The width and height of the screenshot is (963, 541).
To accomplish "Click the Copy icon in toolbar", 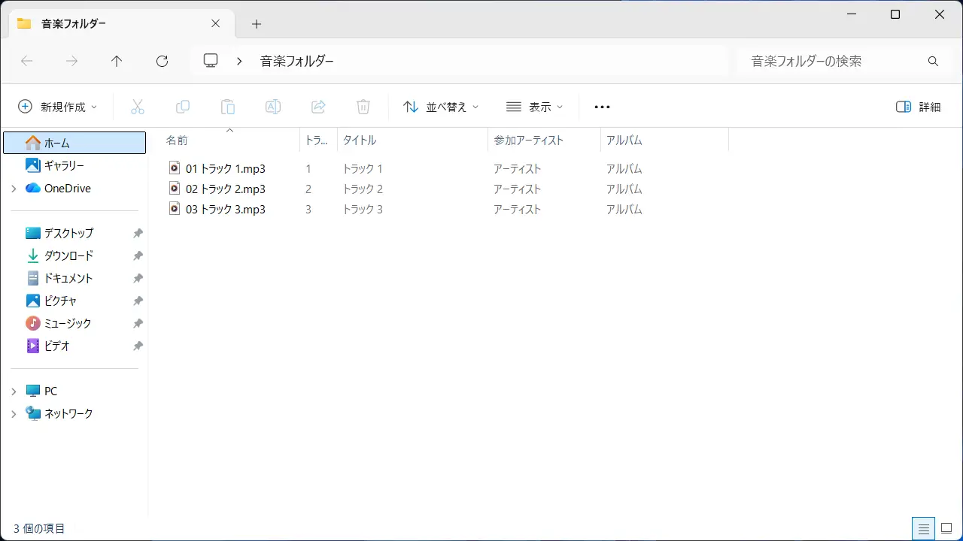I will pos(182,107).
